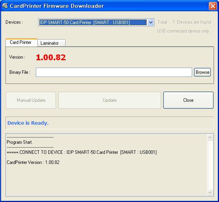The height and width of the screenshot is (202, 219).
Task: Click the Binary File input field
Action: click(114, 72)
